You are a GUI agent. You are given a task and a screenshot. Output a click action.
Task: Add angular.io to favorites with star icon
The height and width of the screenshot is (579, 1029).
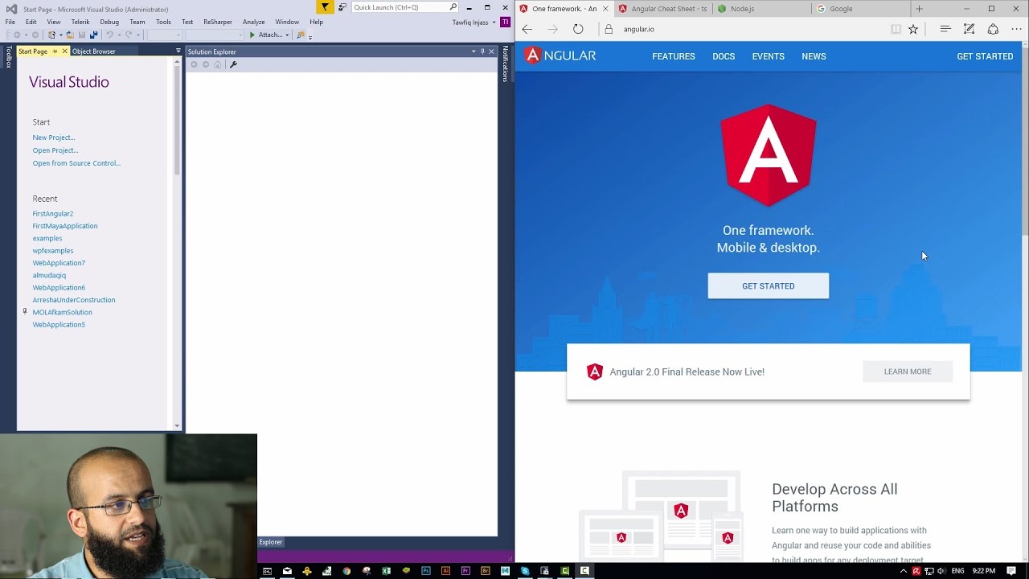(x=913, y=29)
